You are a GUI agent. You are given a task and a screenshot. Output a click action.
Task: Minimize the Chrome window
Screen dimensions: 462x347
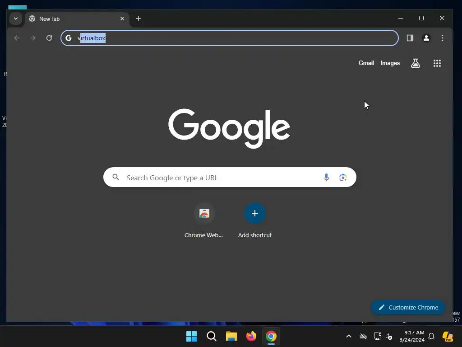pyautogui.click(x=401, y=18)
